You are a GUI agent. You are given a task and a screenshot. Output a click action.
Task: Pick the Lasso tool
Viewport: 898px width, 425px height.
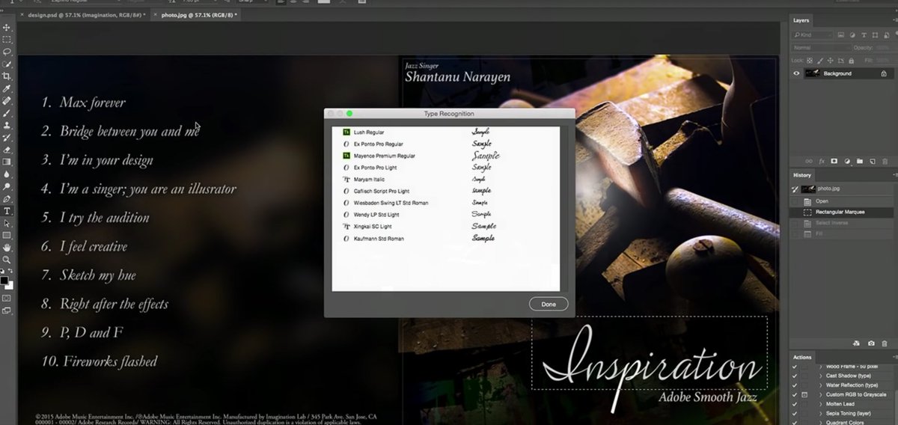pos(7,52)
